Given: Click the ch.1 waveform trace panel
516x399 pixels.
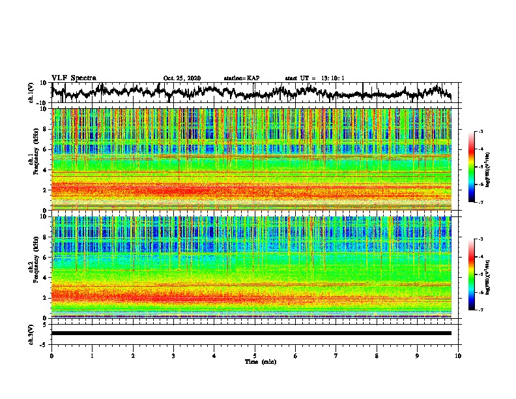Looking at the screenshot, I should [x=255, y=93].
